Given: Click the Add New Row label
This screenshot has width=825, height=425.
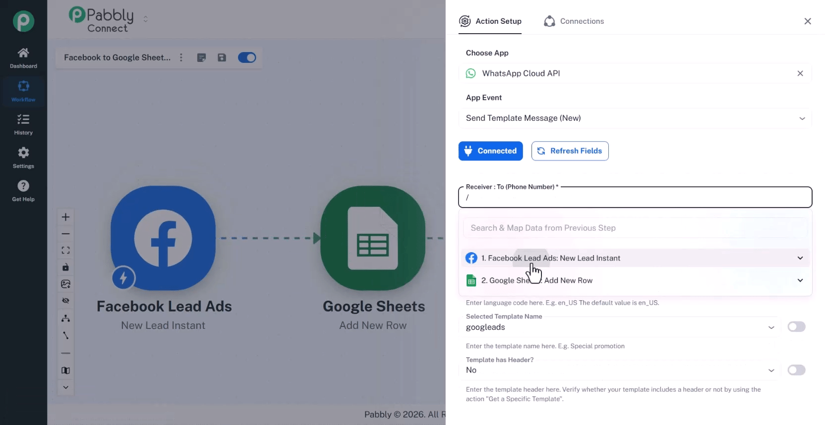Looking at the screenshot, I should 373,325.
